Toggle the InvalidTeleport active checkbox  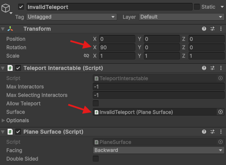click(x=21, y=7)
